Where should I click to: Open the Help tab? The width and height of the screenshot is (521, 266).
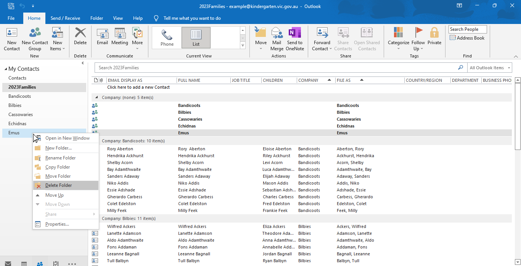click(x=138, y=18)
